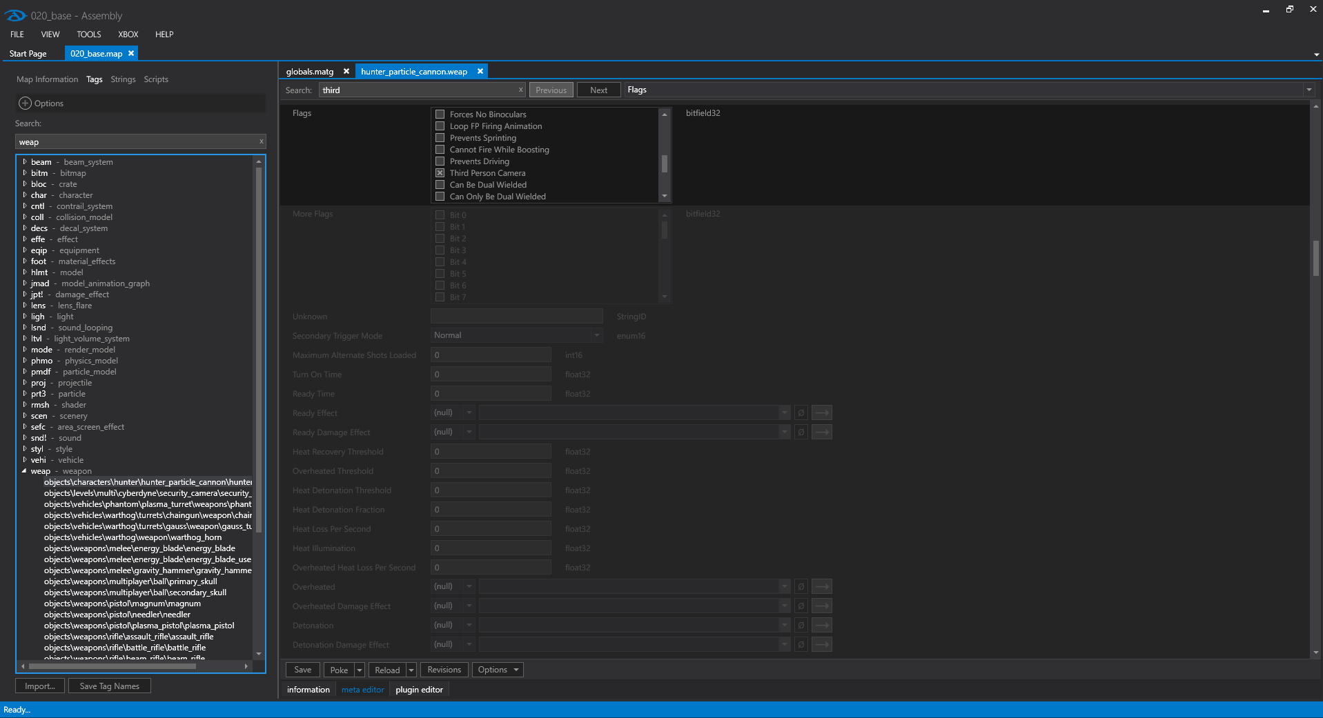Select the hunter_particle_cannon weapon tag
Image resolution: width=1323 pixels, height=718 pixels.
point(148,482)
